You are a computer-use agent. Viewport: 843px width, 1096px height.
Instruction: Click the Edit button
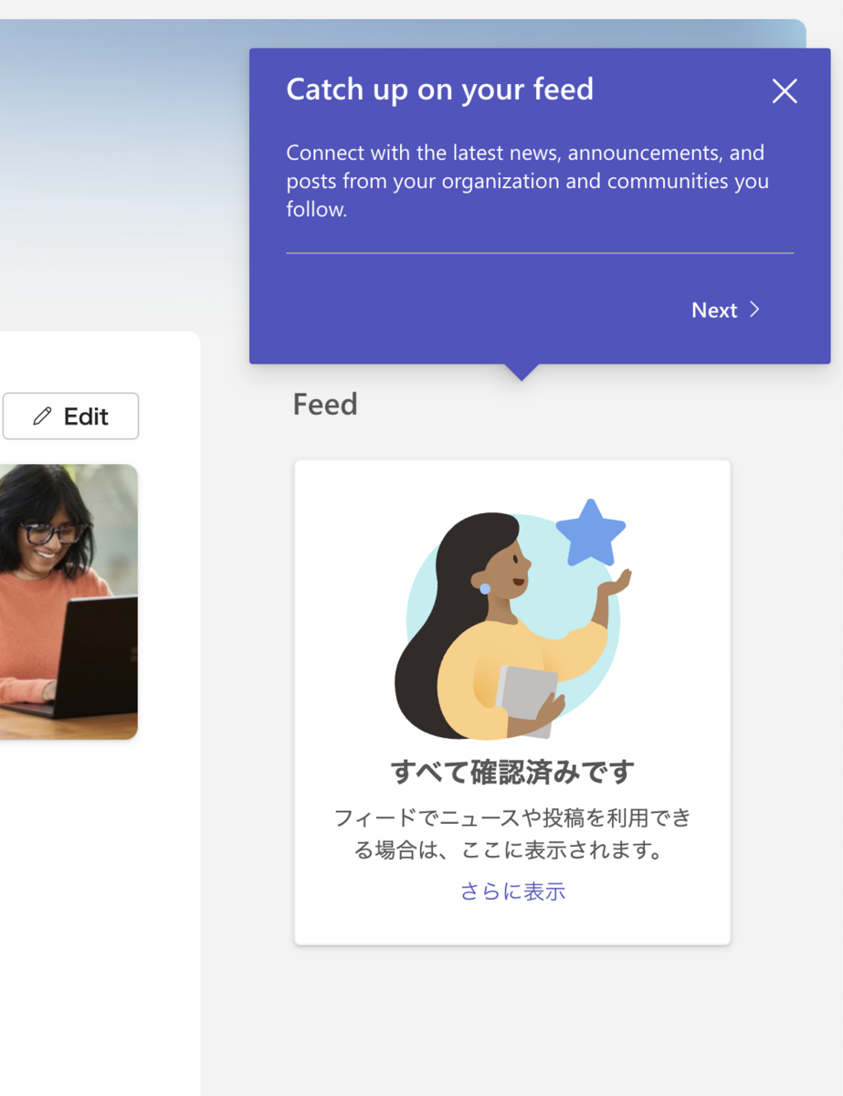(x=70, y=416)
